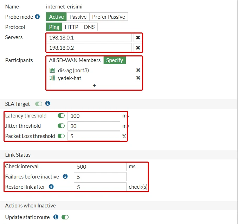The height and width of the screenshot is (224, 238).
Task: Open Failures before inactive info icon
Action: pyautogui.click(x=65, y=176)
